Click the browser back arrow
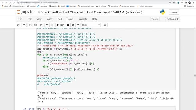 pyautogui.click(x=2, y=3)
